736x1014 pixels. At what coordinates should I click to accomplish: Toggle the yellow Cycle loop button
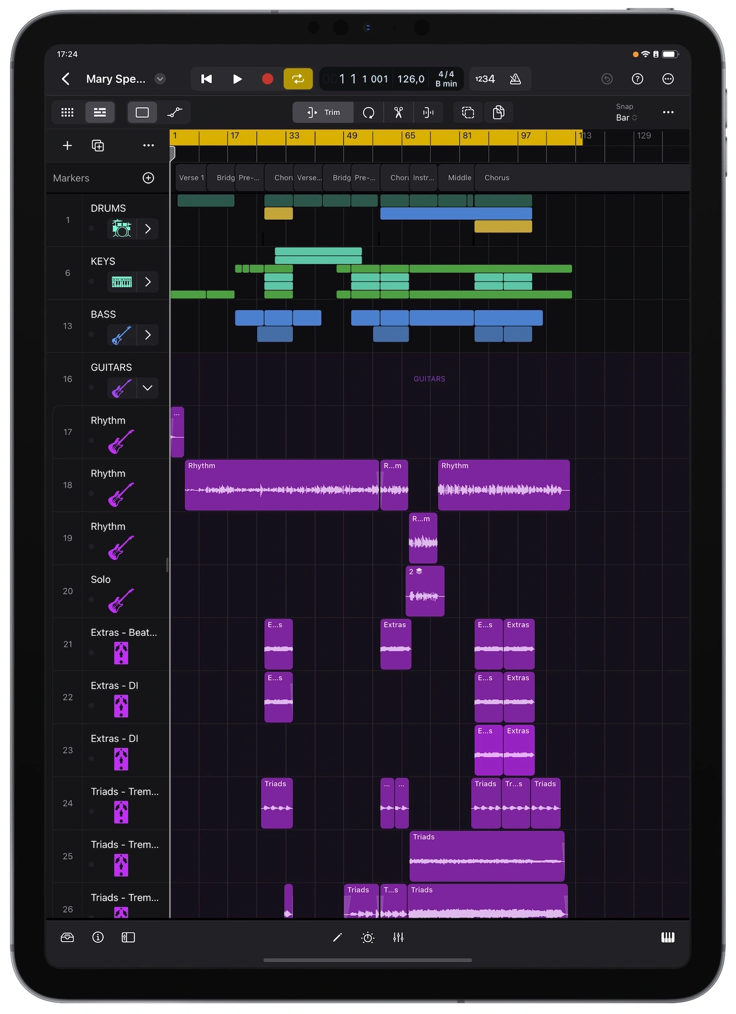click(x=298, y=79)
